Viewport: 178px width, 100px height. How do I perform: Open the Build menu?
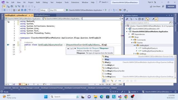[x=38, y=2]
